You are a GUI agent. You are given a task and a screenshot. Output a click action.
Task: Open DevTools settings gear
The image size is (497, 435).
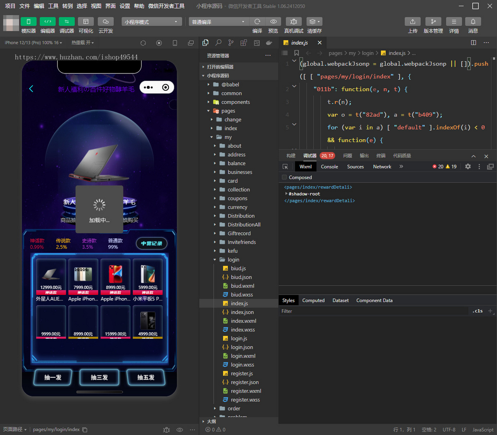click(x=468, y=166)
